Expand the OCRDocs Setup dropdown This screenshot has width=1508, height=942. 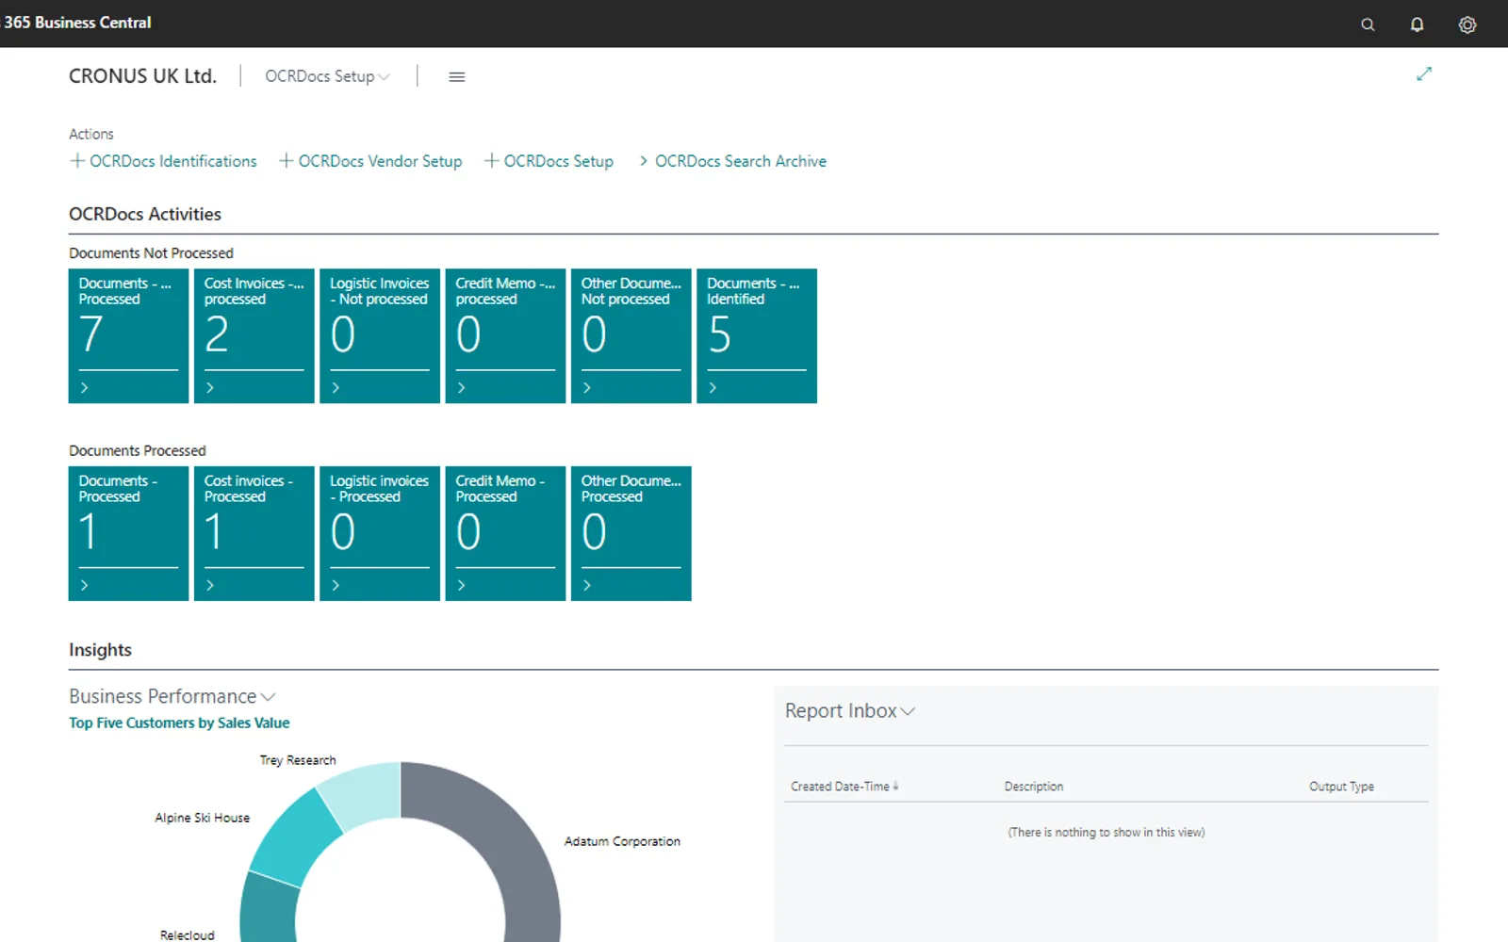pyautogui.click(x=327, y=76)
